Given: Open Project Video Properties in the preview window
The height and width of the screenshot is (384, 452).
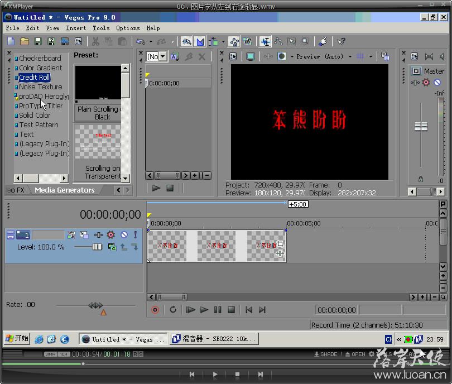Looking at the screenshot, I should click(x=233, y=56).
